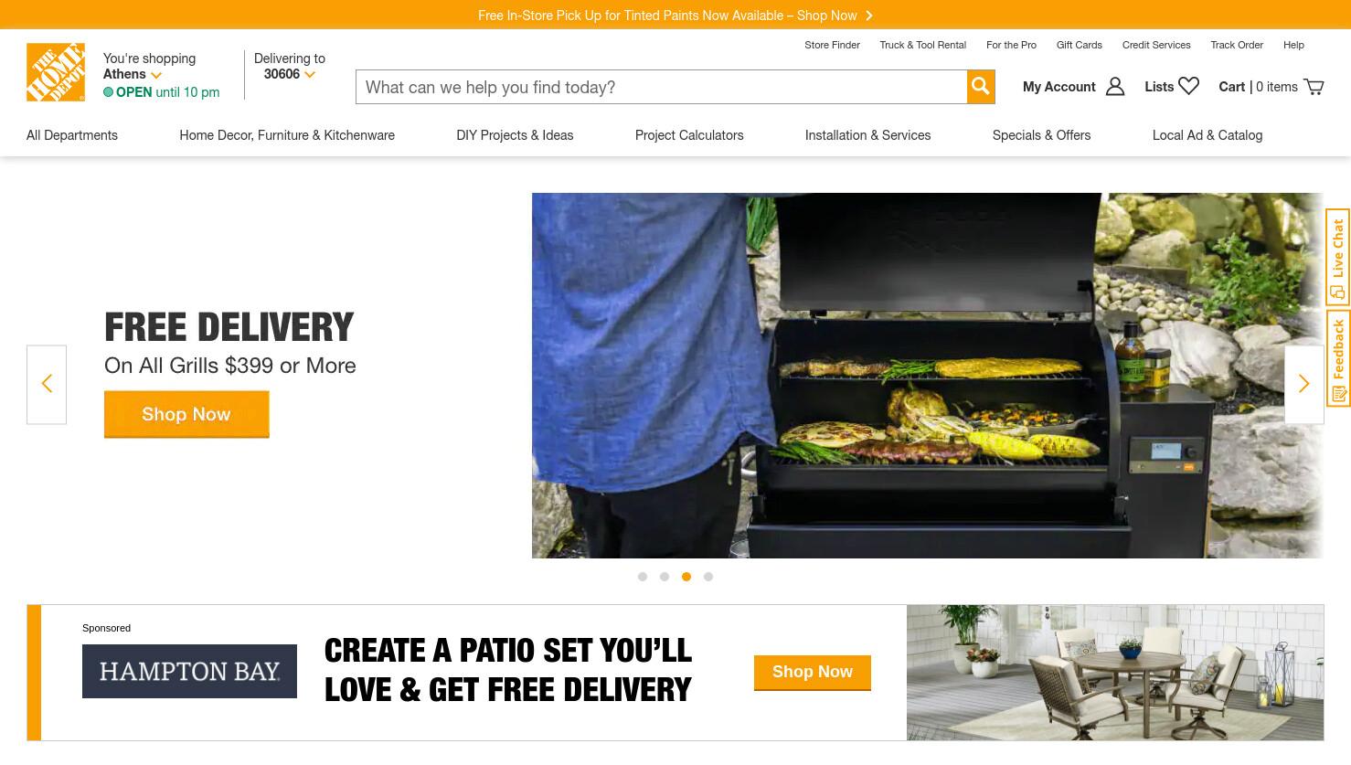Expand the Athens store selector
The width and height of the screenshot is (1351, 765).
[x=133, y=74]
